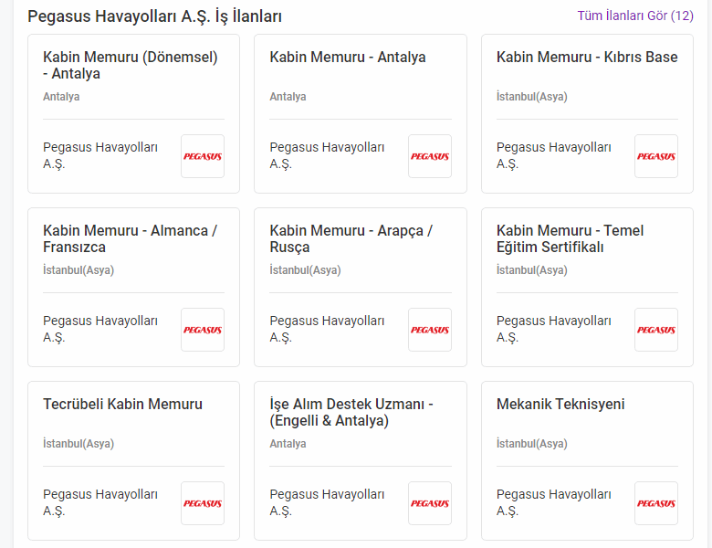712x548 pixels.
Task: View Mekanik Teknisyeni job posting
Action: pyautogui.click(x=560, y=404)
